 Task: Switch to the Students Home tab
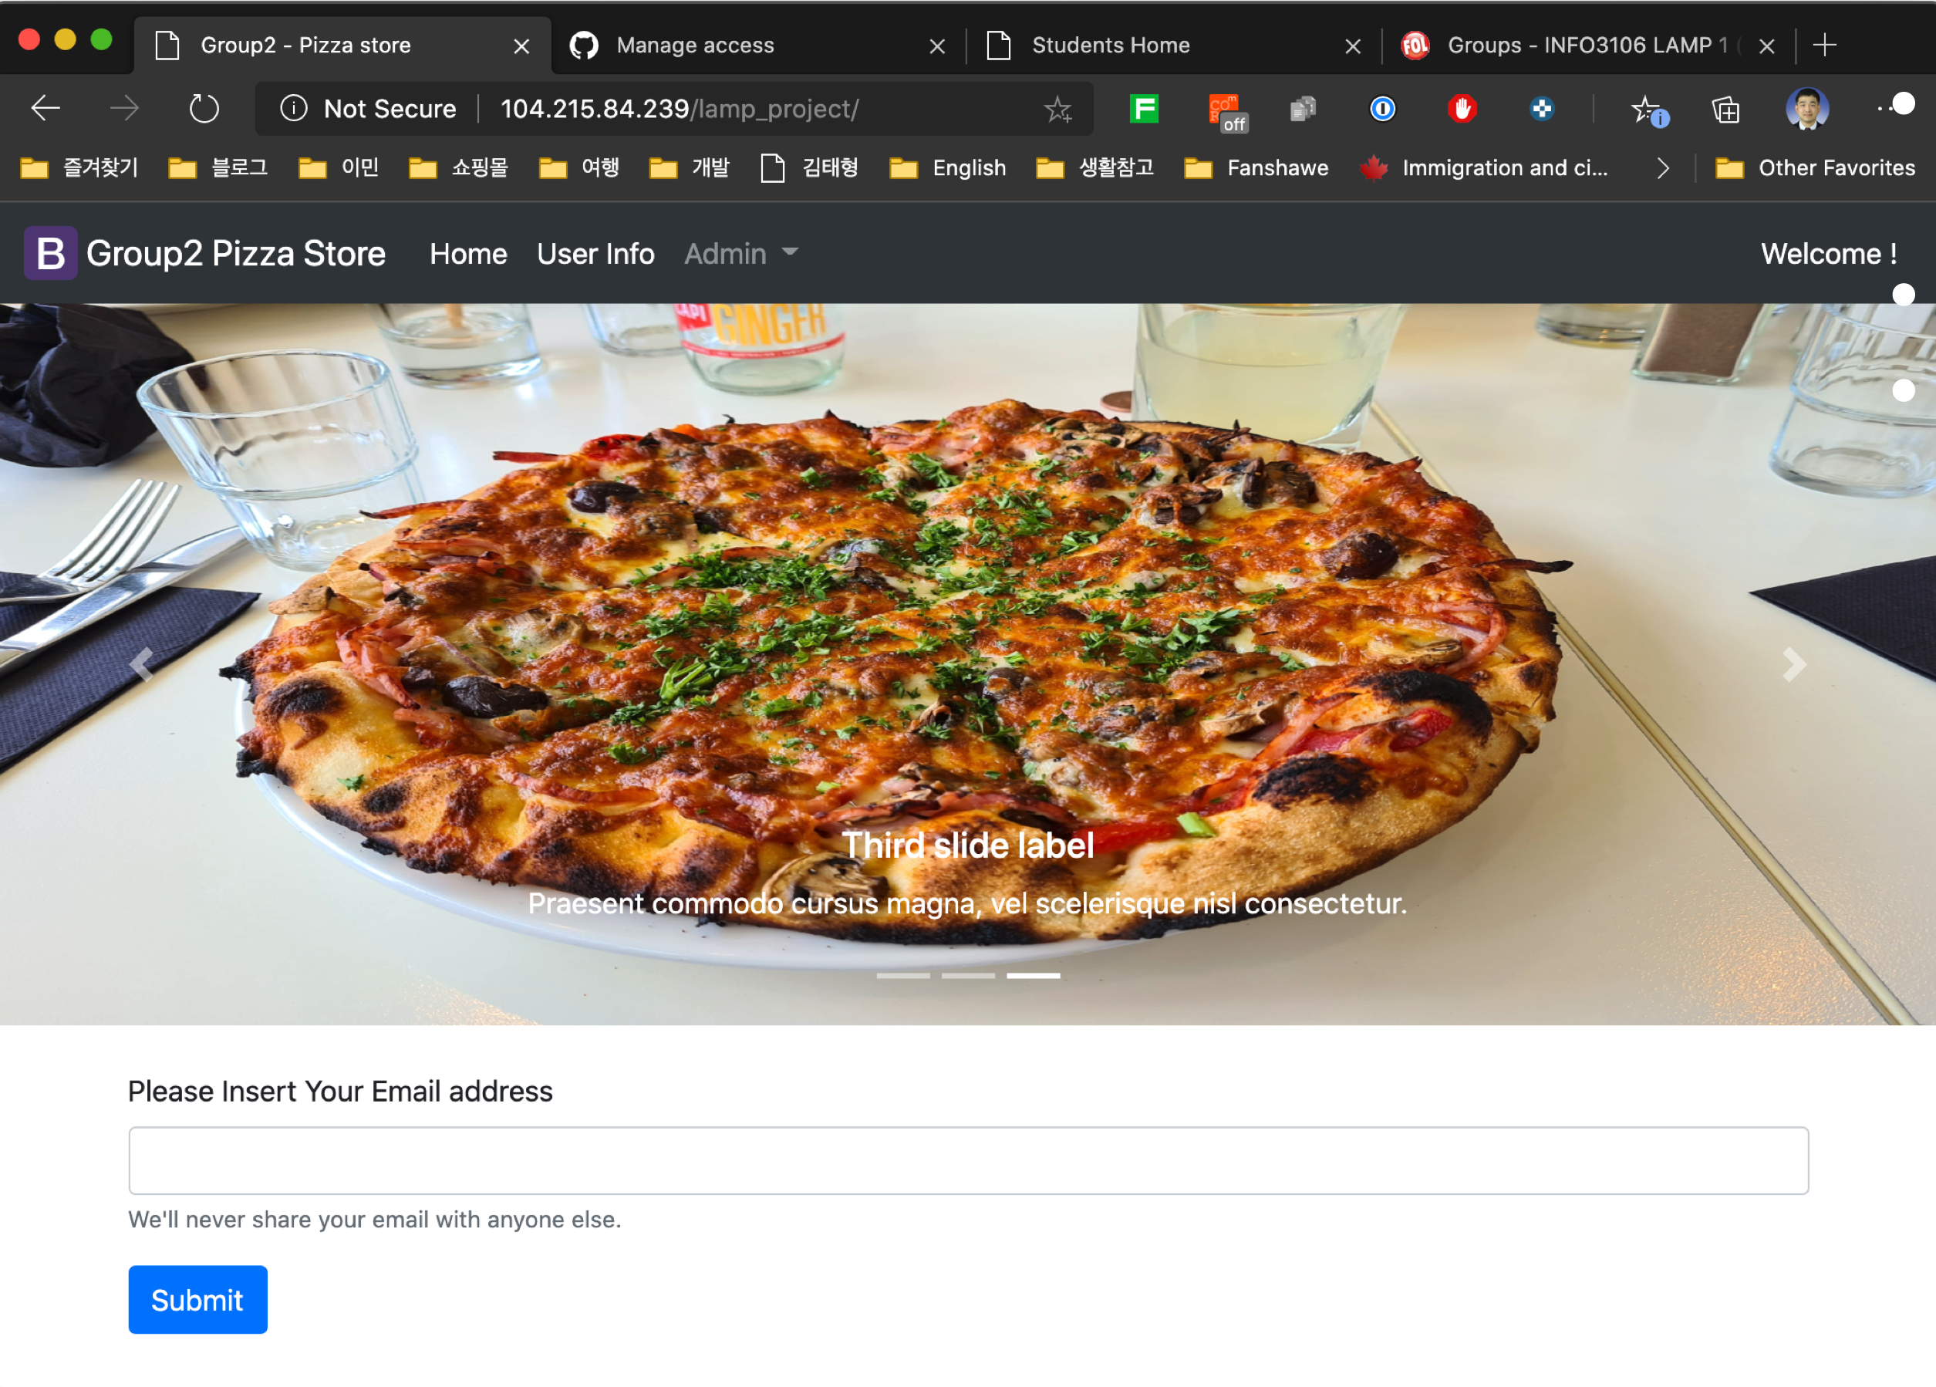(1174, 46)
